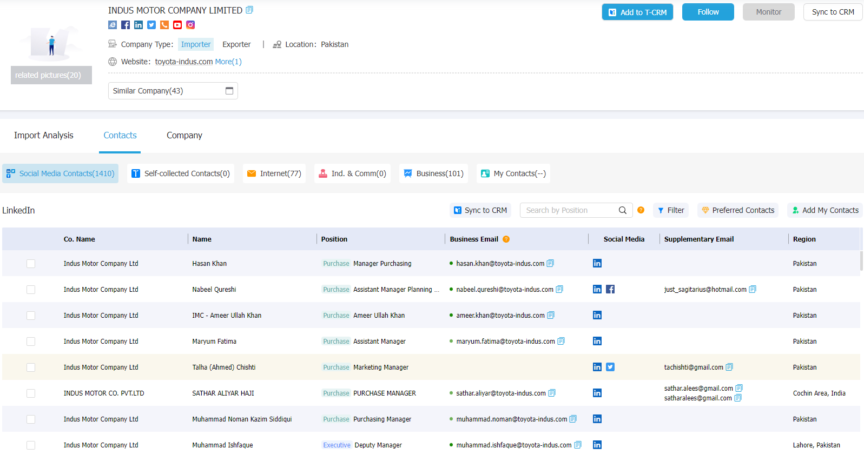Show More(1) websites
The width and height of the screenshot is (864, 455).
pyautogui.click(x=228, y=62)
